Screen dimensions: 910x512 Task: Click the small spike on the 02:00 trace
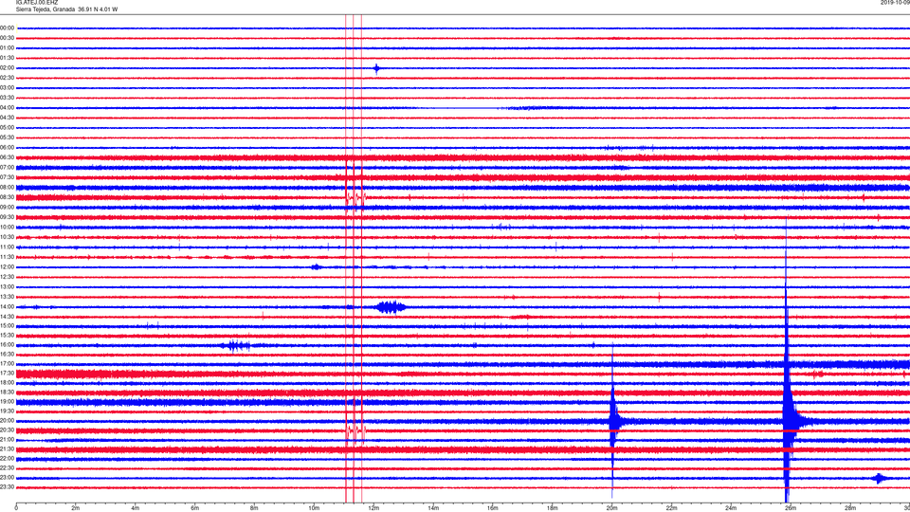tap(376, 68)
